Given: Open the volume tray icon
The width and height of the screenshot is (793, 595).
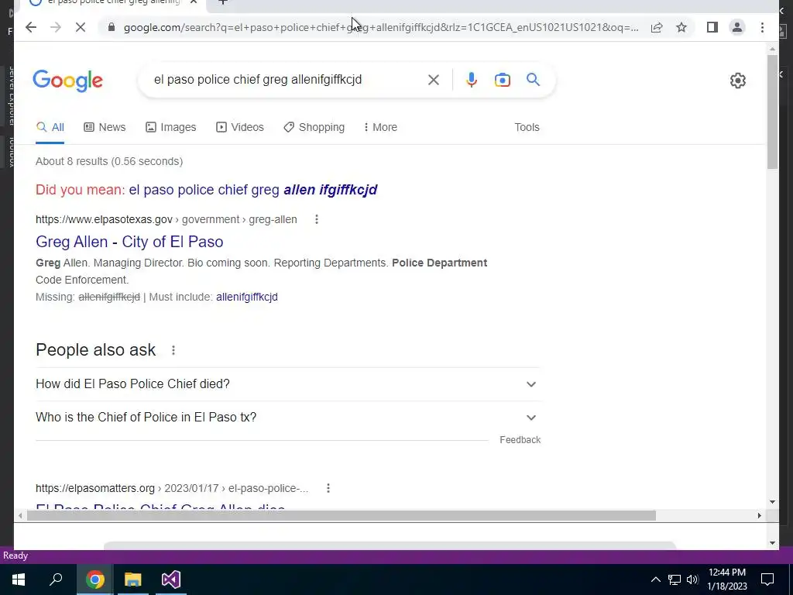Looking at the screenshot, I should click(x=692, y=580).
